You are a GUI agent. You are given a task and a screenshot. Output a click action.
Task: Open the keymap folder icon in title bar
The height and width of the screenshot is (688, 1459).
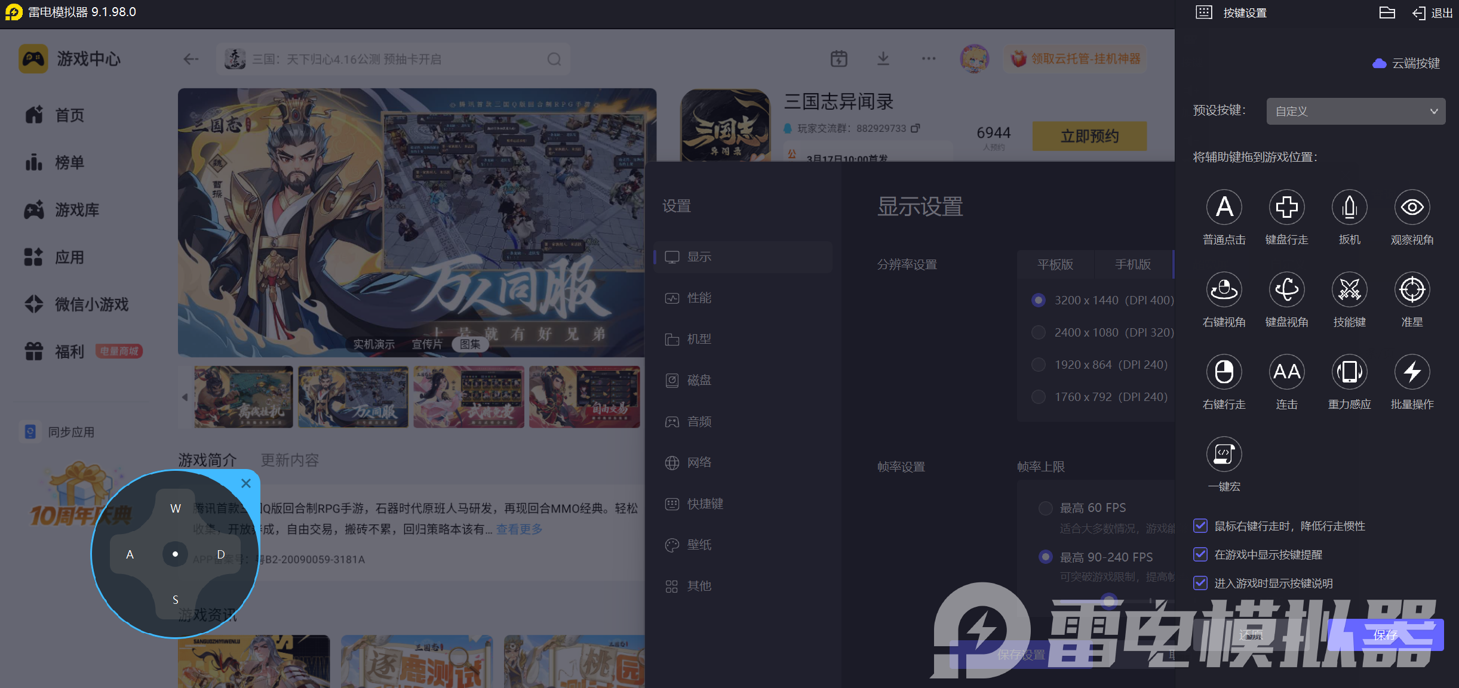coord(1387,13)
